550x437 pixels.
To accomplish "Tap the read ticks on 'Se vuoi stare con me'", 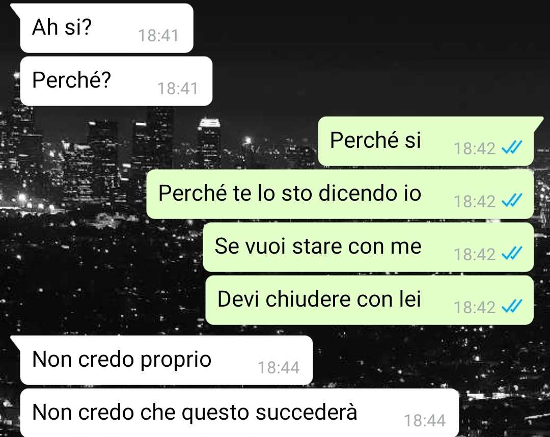I will coord(512,253).
